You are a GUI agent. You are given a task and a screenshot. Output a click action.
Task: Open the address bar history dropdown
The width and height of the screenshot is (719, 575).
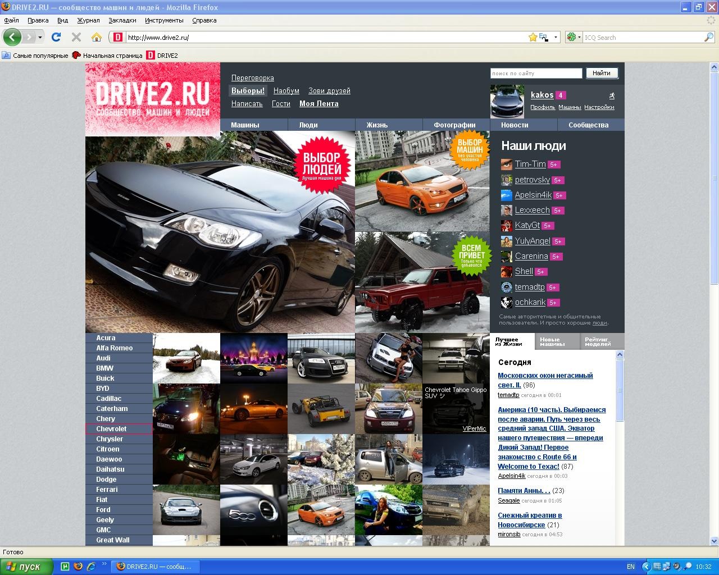(x=556, y=37)
